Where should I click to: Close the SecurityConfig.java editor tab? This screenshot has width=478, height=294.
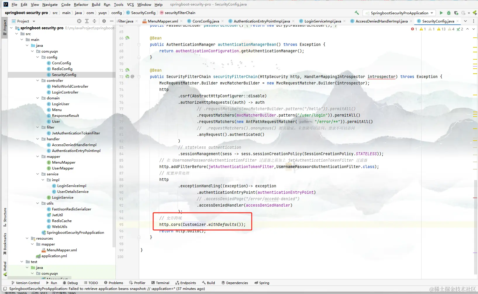click(458, 21)
